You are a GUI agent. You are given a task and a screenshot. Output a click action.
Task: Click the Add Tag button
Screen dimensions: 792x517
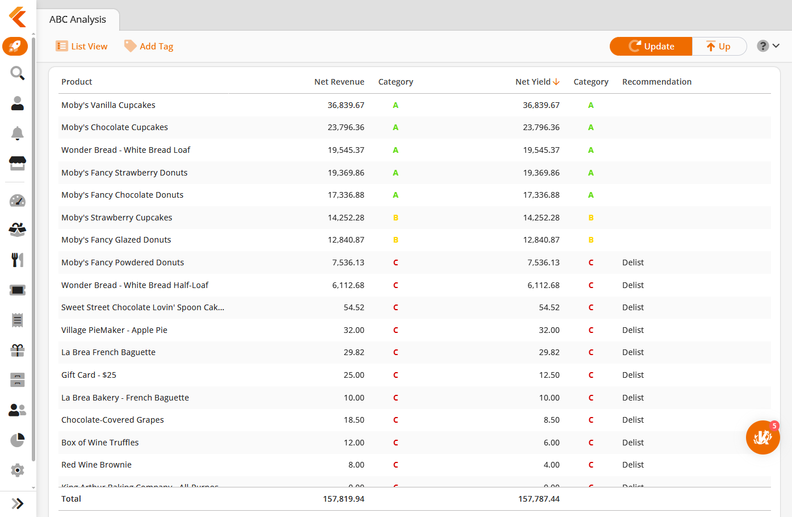[x=149, y=47]
